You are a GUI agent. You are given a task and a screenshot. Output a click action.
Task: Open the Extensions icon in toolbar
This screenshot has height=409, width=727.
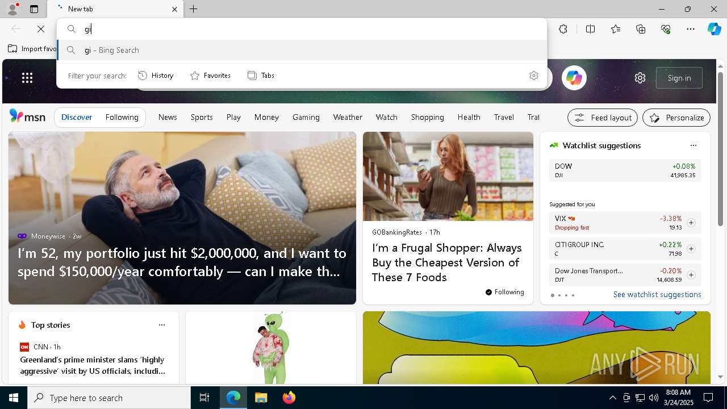tap(563, 29)
